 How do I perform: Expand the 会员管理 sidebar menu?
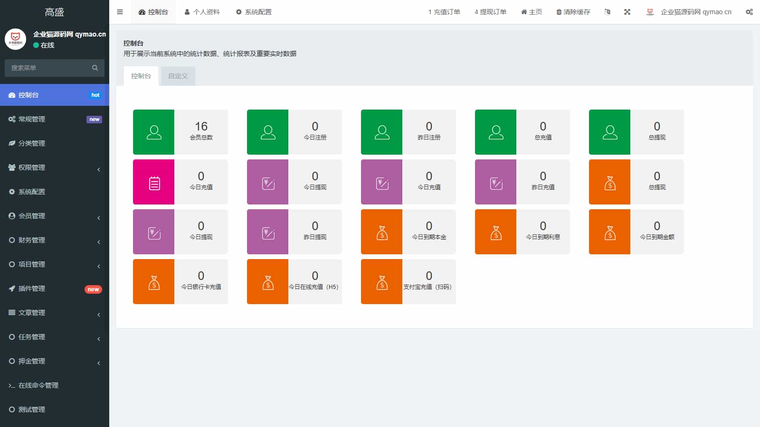pyautogui.click(x=54, y=216)
